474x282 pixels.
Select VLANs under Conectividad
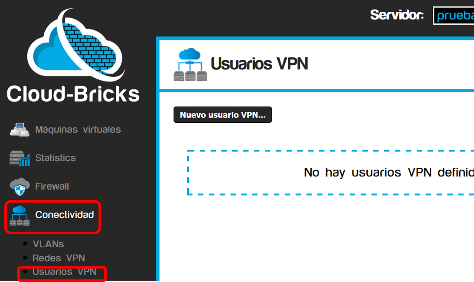[48, 244]
